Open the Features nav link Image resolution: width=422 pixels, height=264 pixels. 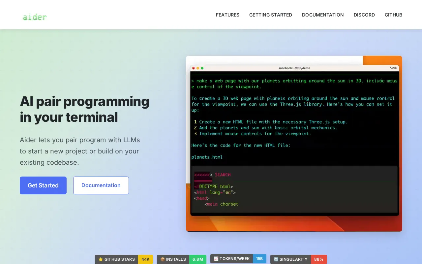[227, 15]
